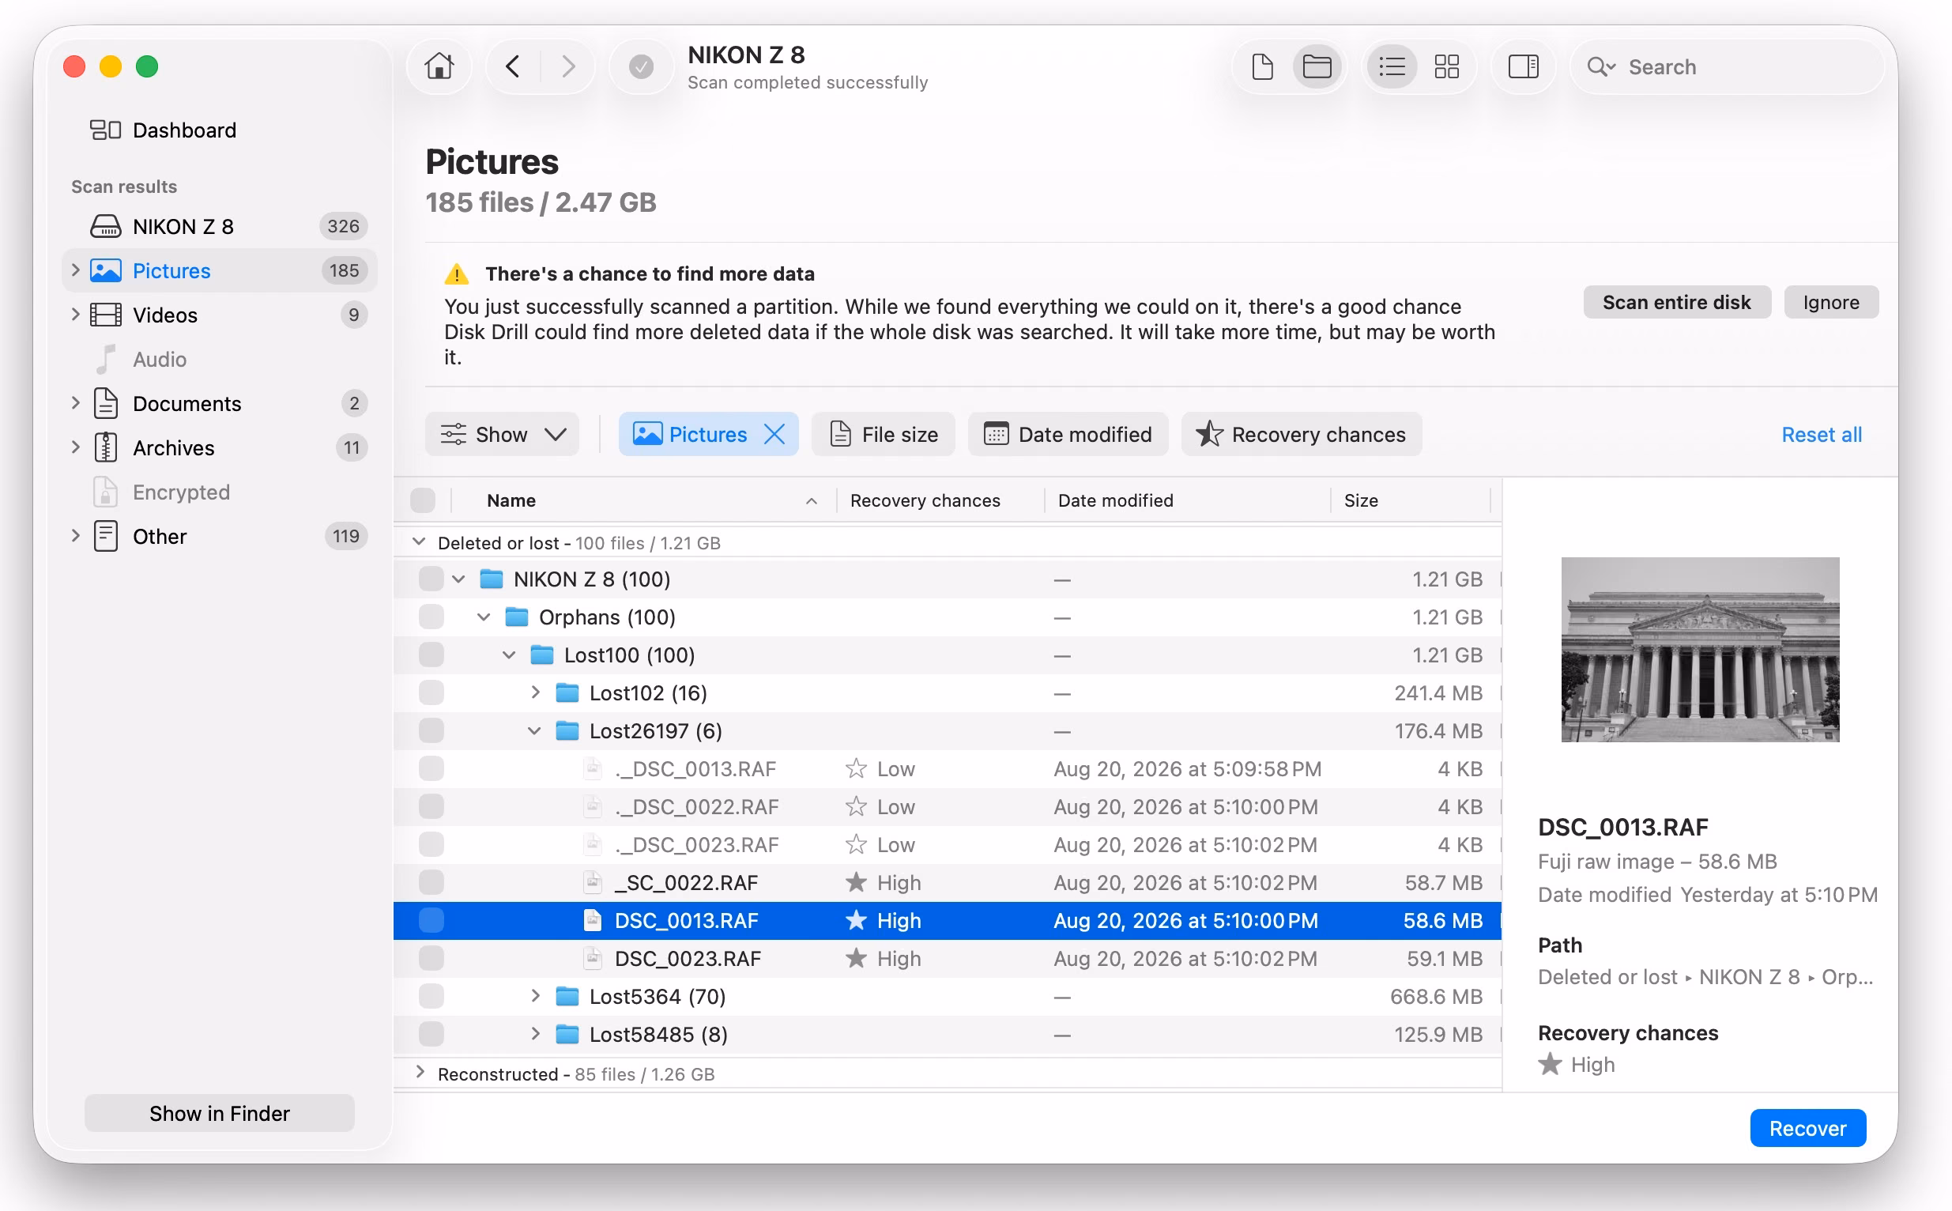Screen dimensions: 1952x1211
Task: Click the building preview thumbnail
Action: coord(1700,650)
